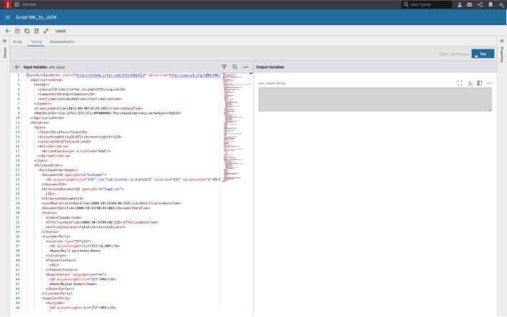Image resolution: width=507 pixels, height=317 pixels.
Task: Click the upload input file icon
Action: pos(224,67)
